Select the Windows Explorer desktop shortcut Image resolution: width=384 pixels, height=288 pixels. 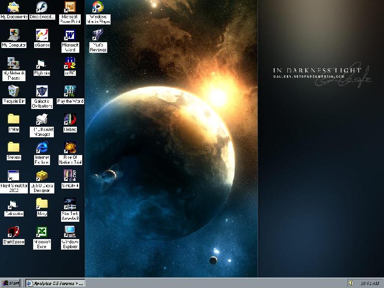pos(70,232)
